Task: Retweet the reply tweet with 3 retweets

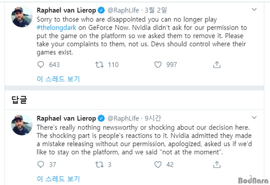Action: (99, 164)
